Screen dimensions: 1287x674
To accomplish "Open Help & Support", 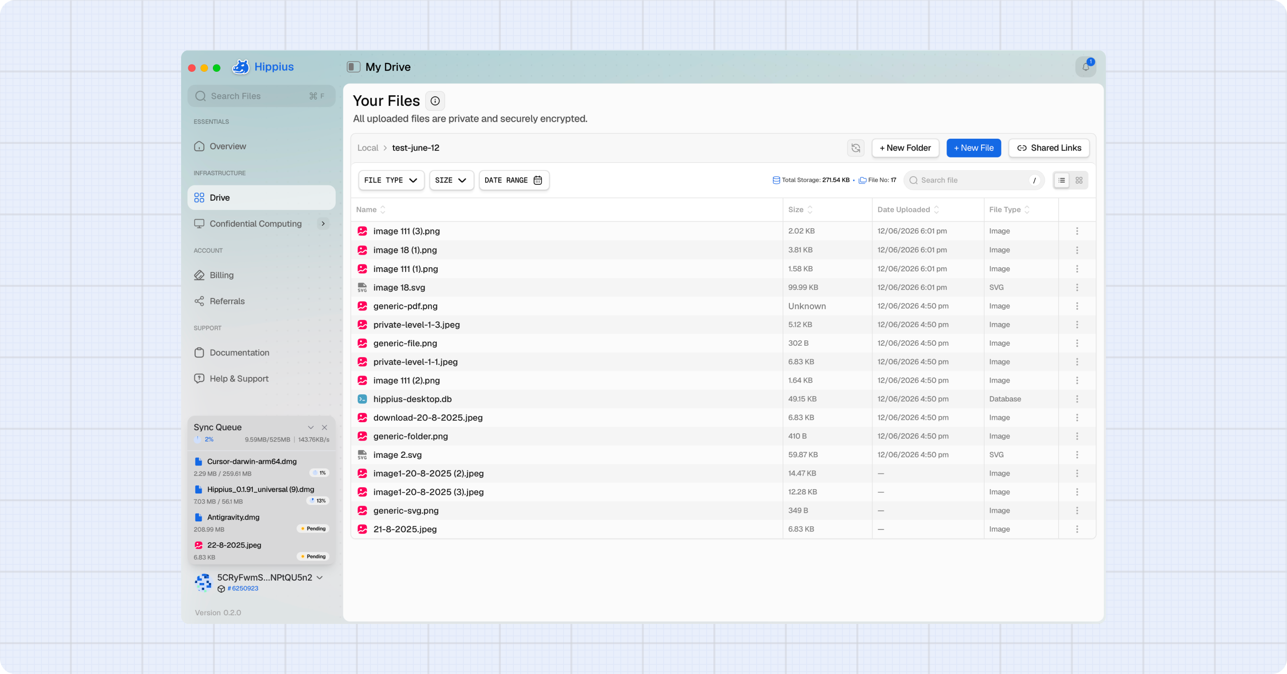I will pos(261,378).
